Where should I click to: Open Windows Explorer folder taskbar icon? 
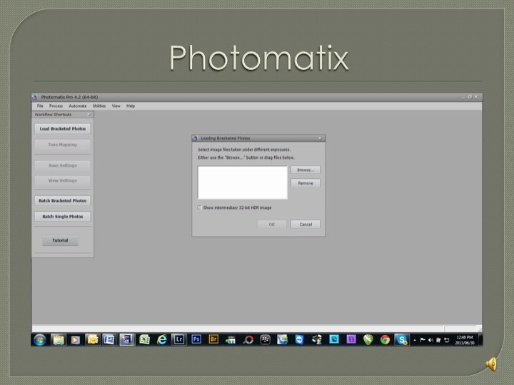coord(59,340)
